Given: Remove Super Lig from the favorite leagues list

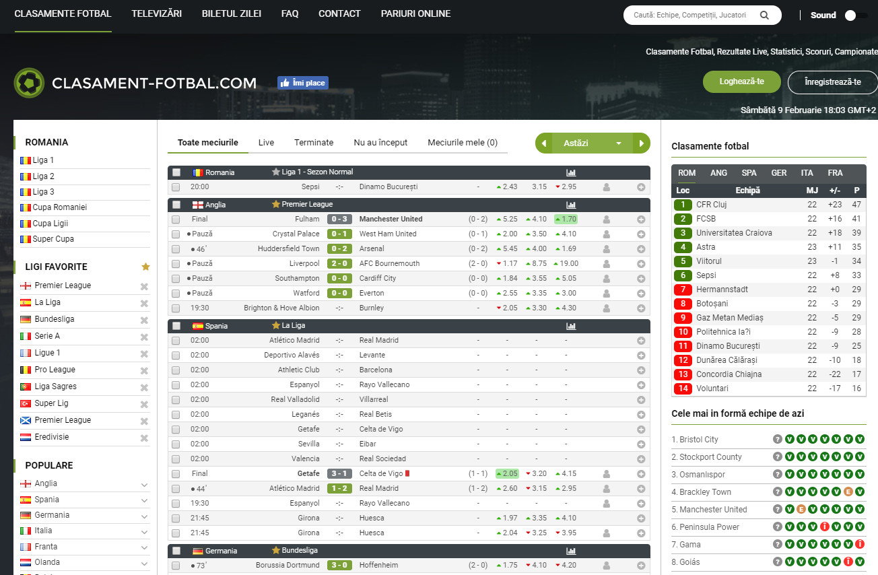Looking at the screenshot, I should pos(144,405).
